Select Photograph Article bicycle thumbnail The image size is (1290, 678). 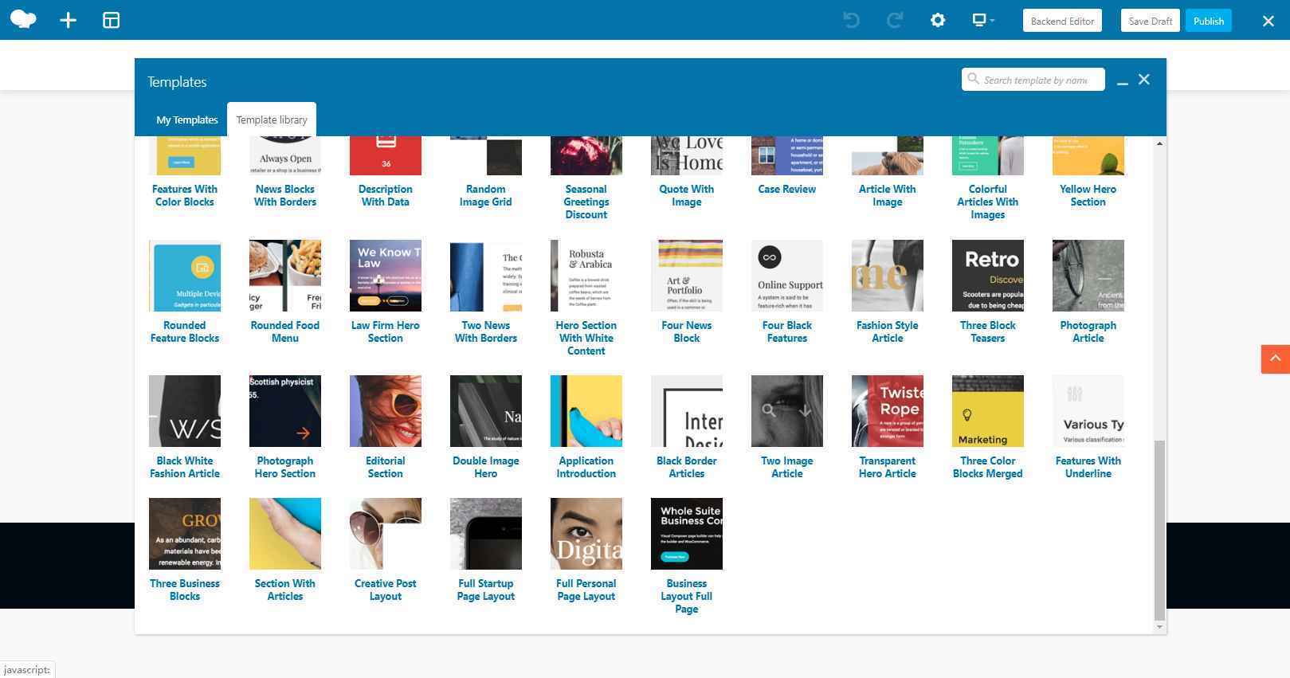[x=1088, y=276]
